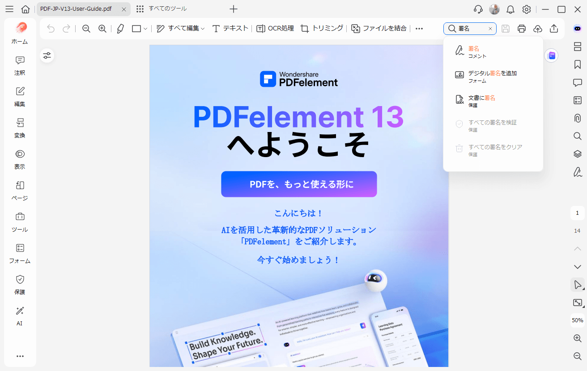587x371 pixels.
Task: Open the すべて編集 dropdown
Action: tap(181, 29)
